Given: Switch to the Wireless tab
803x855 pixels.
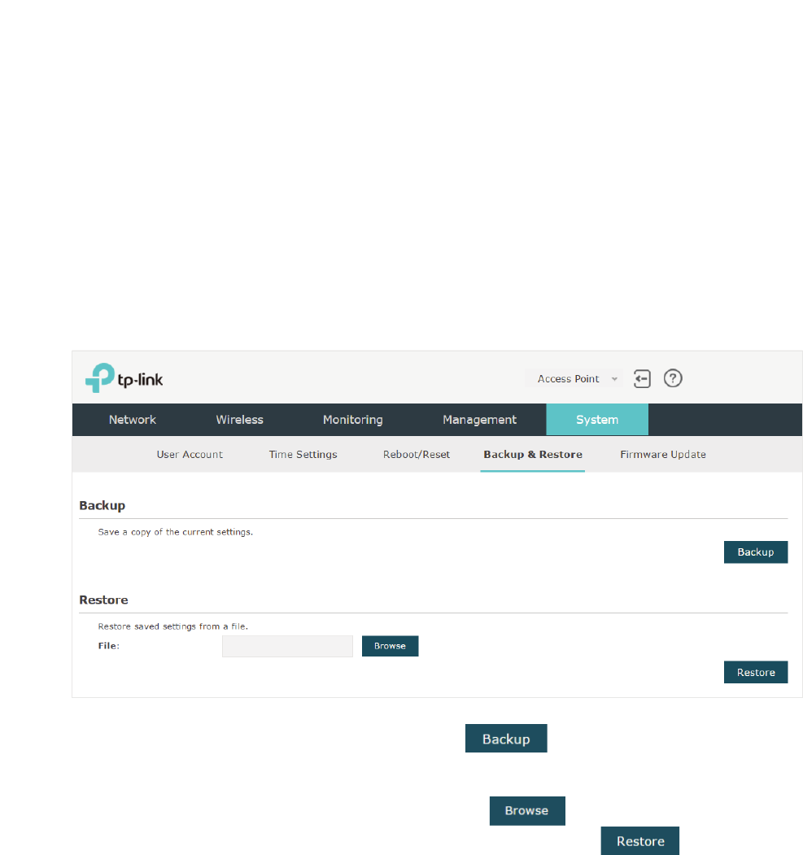Looking at the screenshot, I should pyautogui.click(x=240, y=420).
